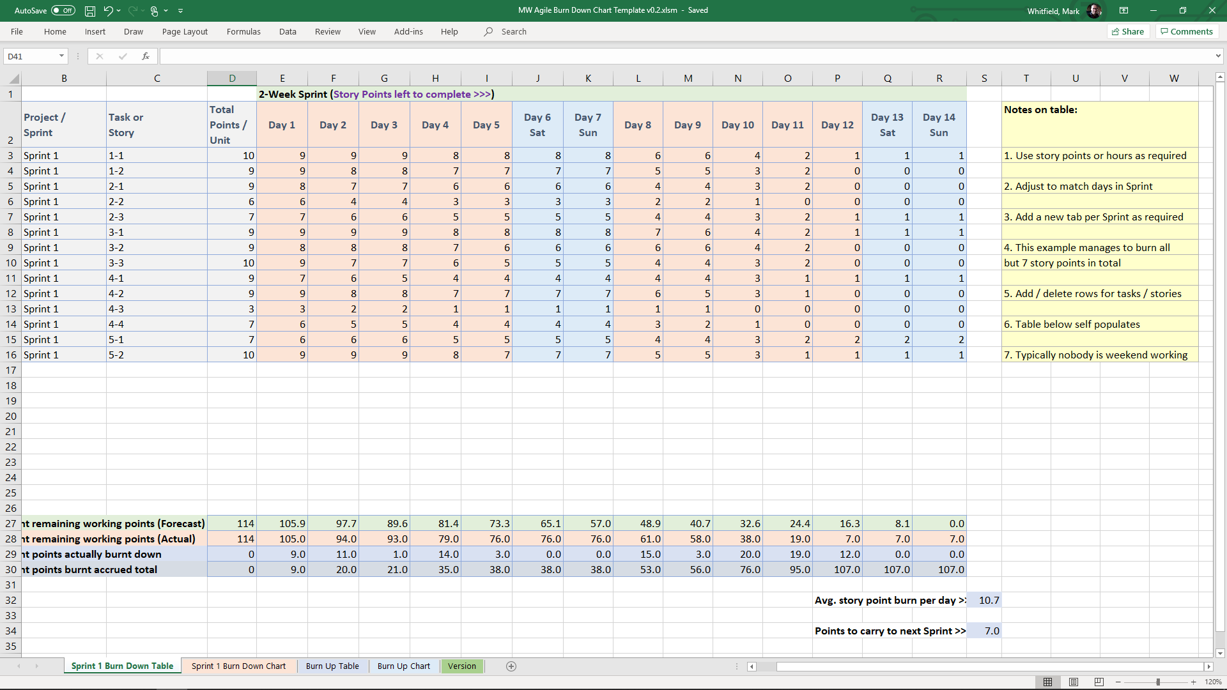Click the Save icon in title bar
Screen dimensions: 1227x690
click(90, 11)
